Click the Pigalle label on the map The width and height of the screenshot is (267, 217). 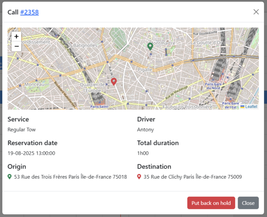click(x=145, y=70)
